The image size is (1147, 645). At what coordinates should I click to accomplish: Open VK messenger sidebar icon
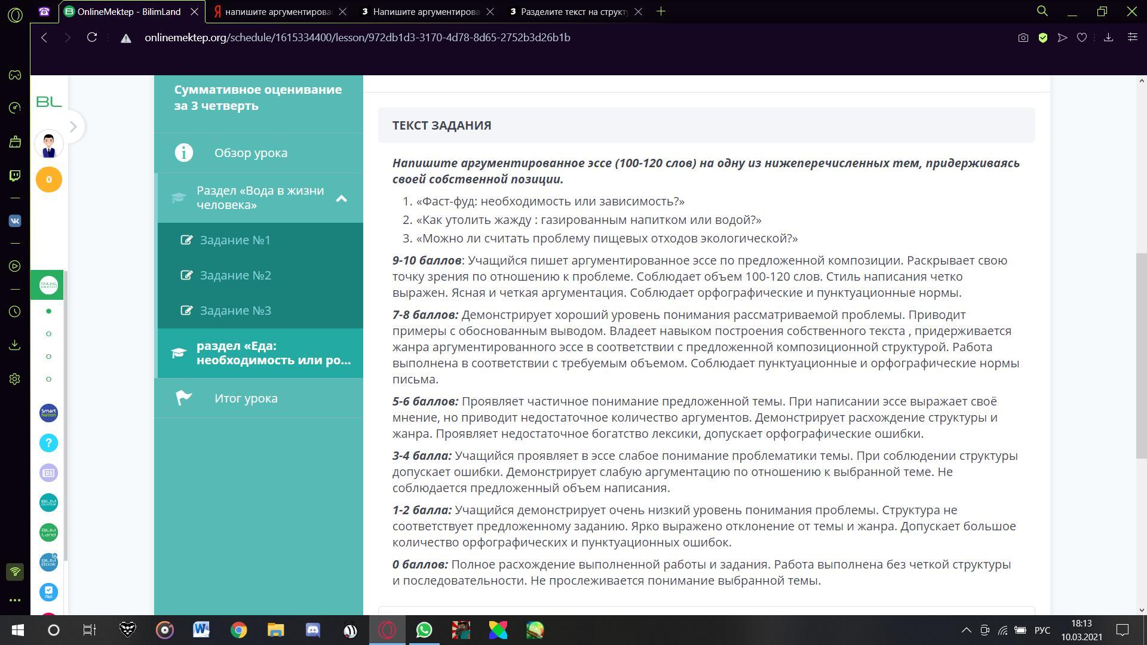tap(15, 220)
